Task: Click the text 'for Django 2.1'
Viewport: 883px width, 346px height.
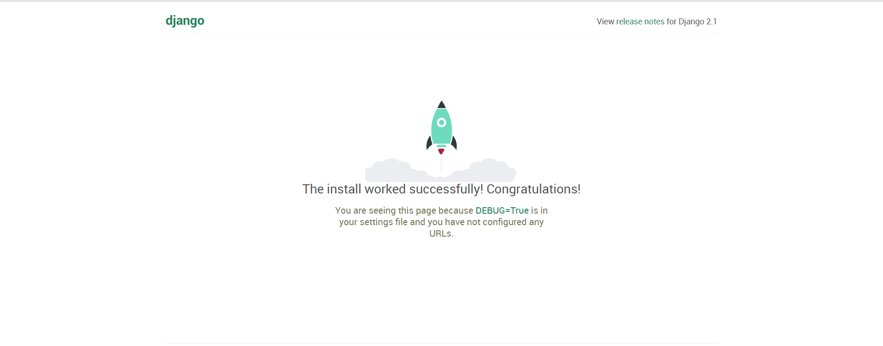Action: pyautogui.click(x=692, y=22)
